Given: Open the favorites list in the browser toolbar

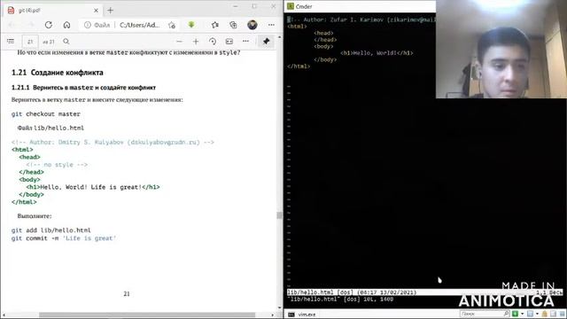Looking at the screenshot, I should coord(215,25).
